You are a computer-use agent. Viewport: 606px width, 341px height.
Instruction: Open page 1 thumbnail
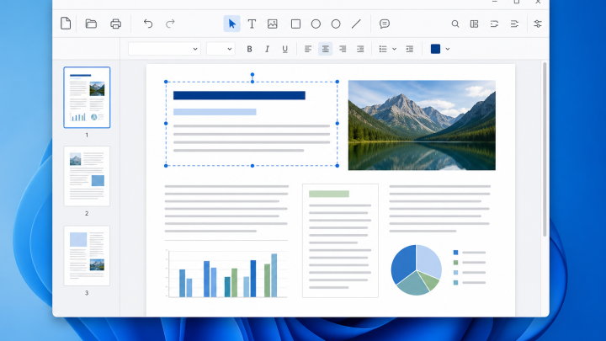[87, 98]
